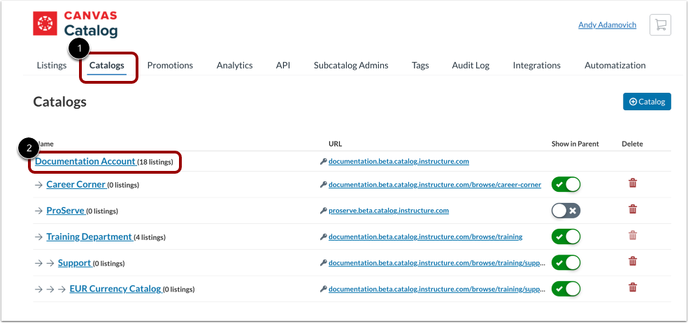688x323 pixels.
Task: Open Andy Adamovich user link
Action: (x=608, y=25)
